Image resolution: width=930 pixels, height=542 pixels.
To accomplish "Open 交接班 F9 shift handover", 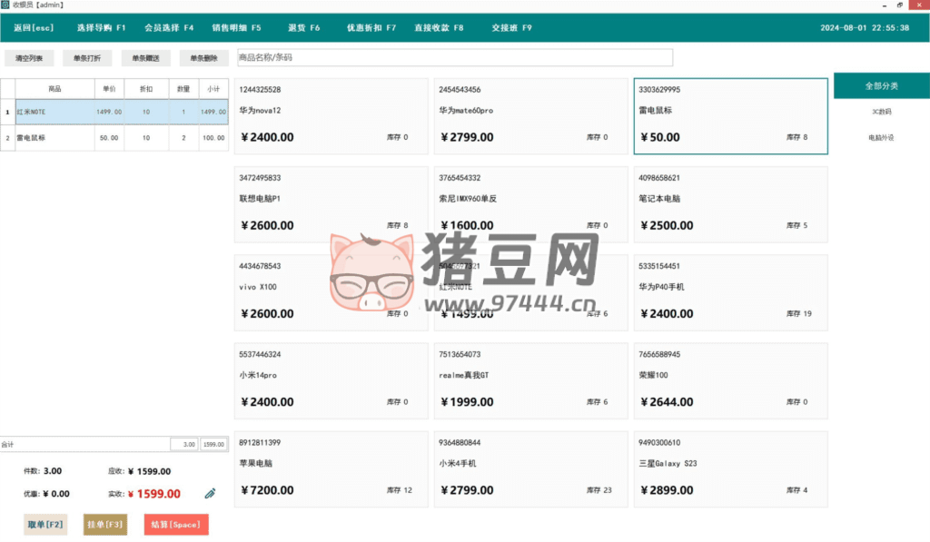I will pos(512,28).
